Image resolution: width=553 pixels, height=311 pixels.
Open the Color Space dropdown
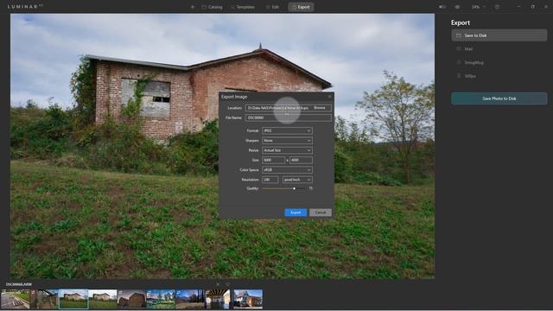point(287,170)
